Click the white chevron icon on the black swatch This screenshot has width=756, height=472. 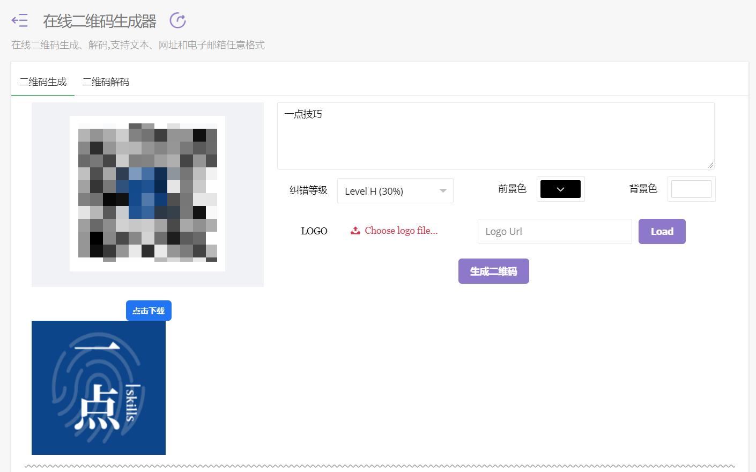560,189
